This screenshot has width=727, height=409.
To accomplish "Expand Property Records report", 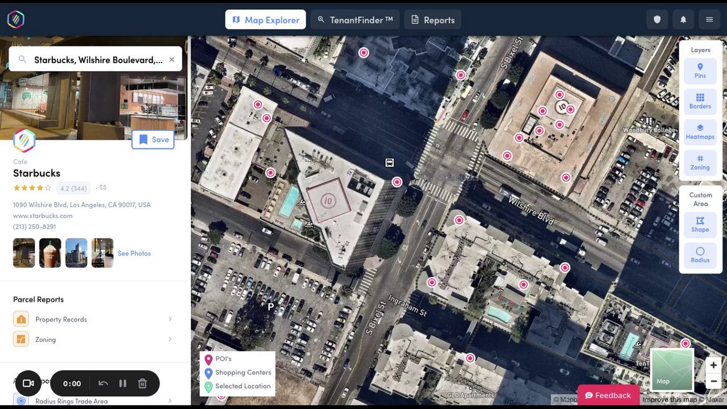I will pyautogui.click(x=93, y=319).
